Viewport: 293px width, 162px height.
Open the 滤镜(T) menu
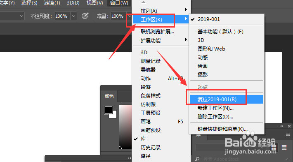click(52, 3)
